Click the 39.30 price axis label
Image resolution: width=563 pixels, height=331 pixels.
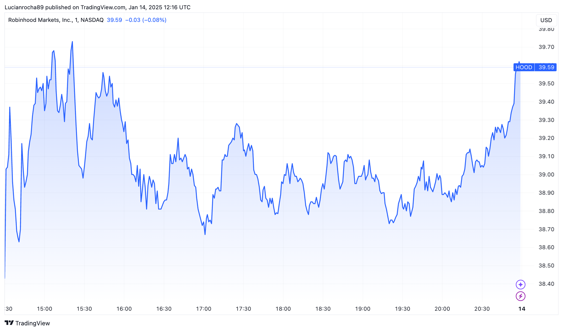[x=546, y=120]
